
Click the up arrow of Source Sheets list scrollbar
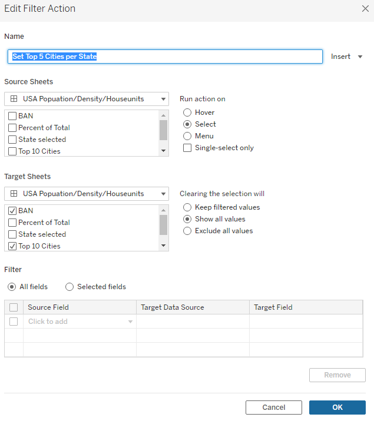pos(163,115)
